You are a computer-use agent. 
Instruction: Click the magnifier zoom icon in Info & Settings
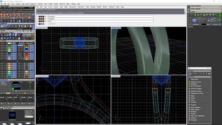2,35
